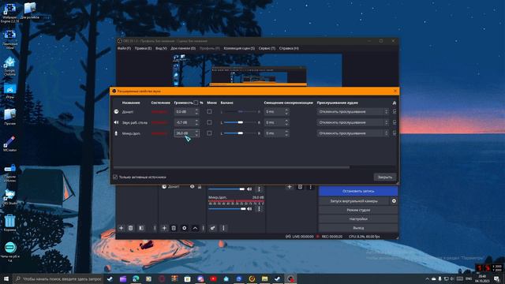
Task: Remove the scene transition with the trash icon
Action: (300, 187)
